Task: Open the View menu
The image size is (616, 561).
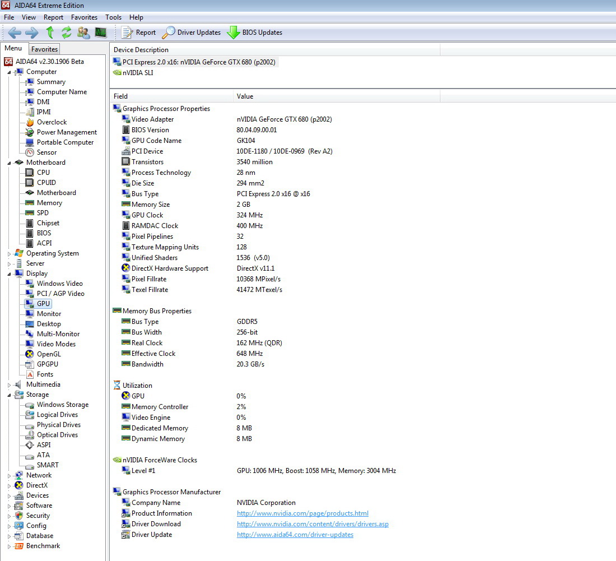Action: (29, 17)
